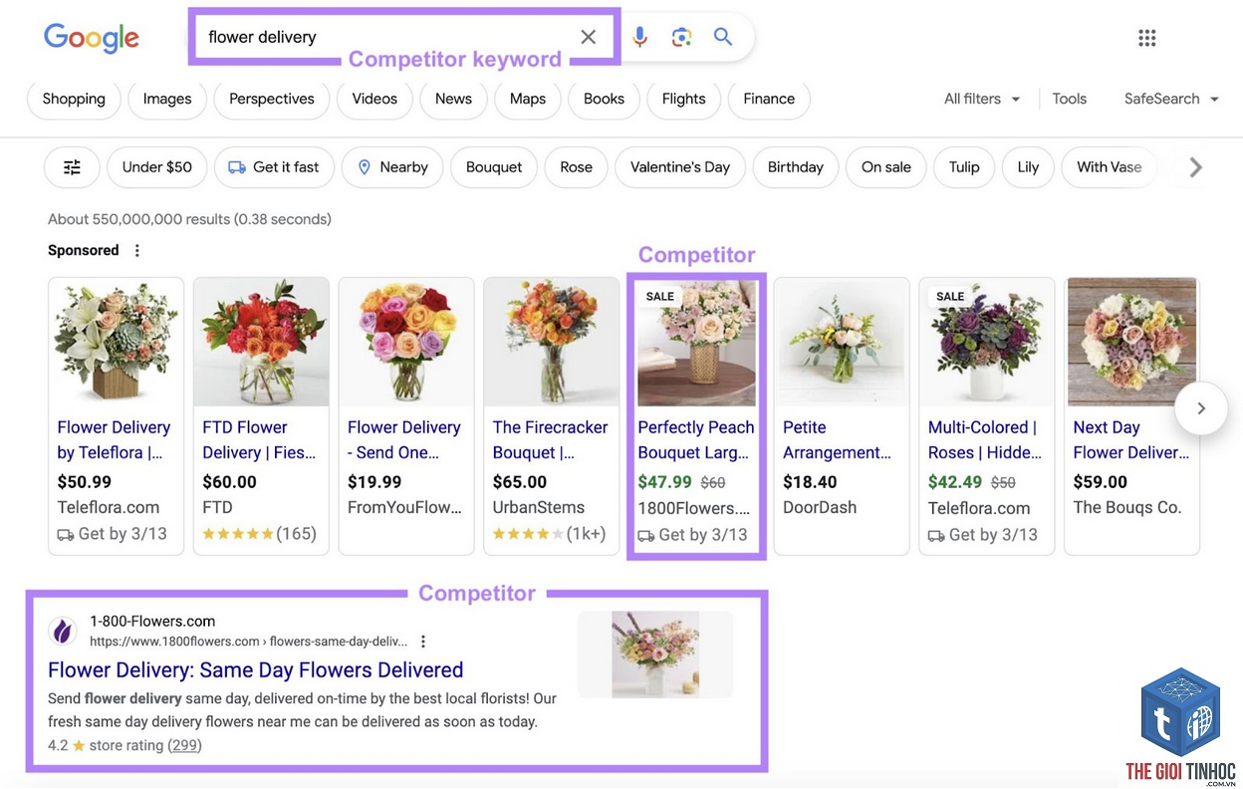Toggle the Nearby filter chip
Screen dimensions: 1243x789
coord(392,167)
